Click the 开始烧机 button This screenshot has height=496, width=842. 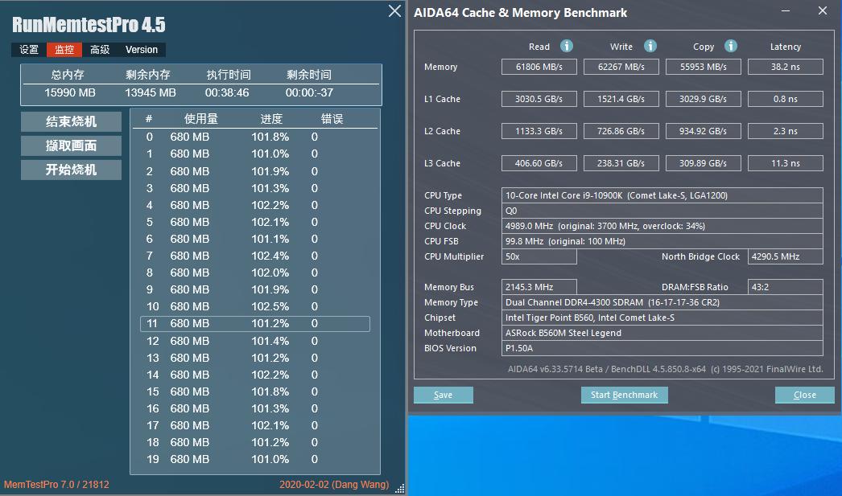coord(71,170)
